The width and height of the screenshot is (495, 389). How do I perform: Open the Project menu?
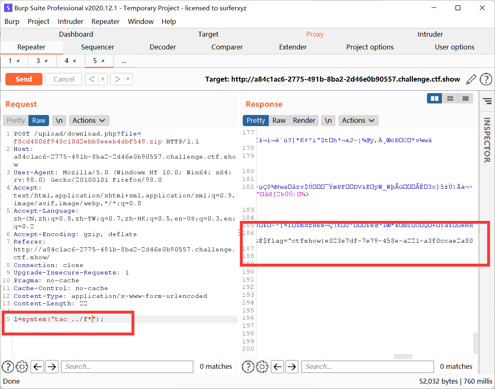(x=38, y=21)
